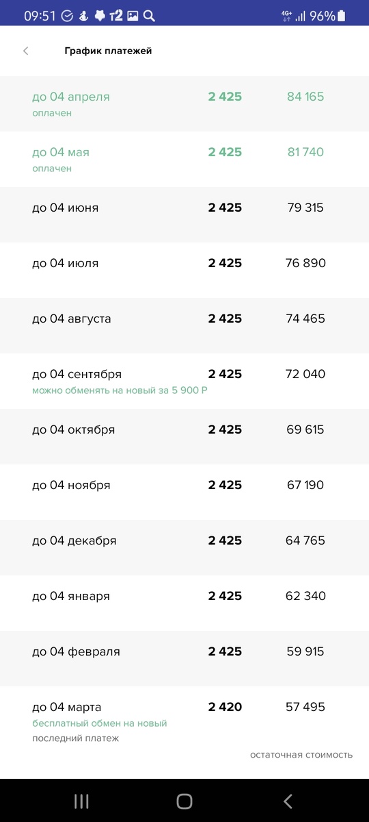Tap the График платежей header title

click(x=108, y=51)
